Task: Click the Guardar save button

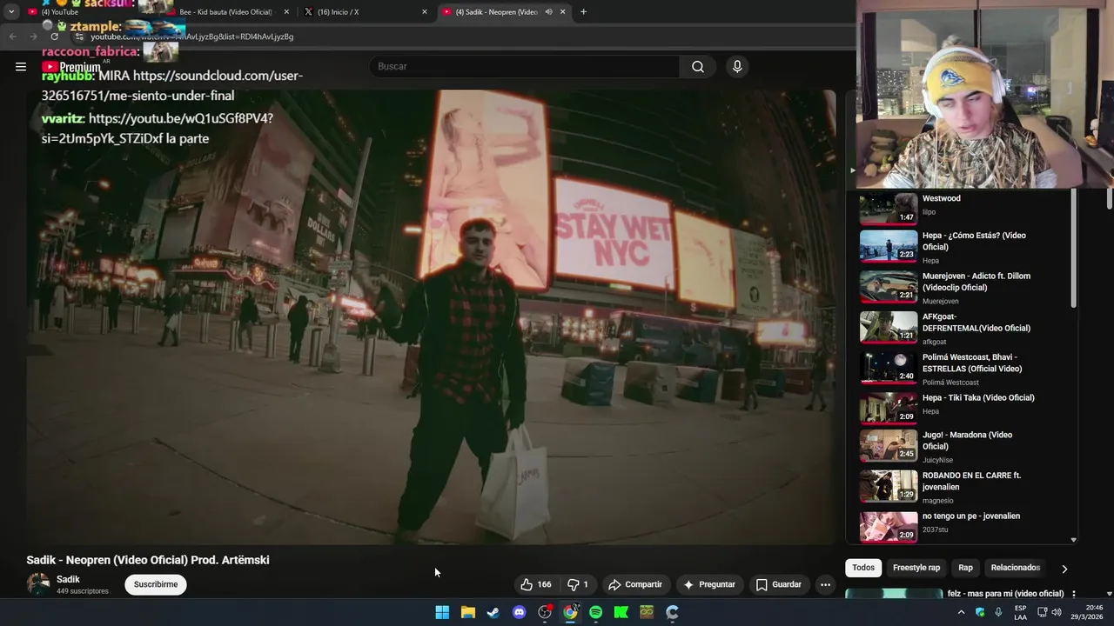Action: (779, 584)
